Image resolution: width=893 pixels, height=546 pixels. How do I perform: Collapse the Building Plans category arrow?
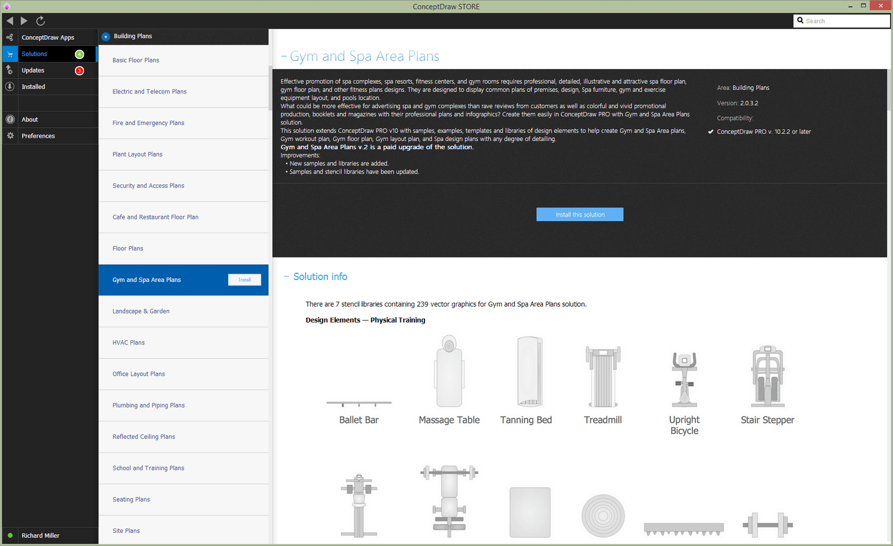105,37
